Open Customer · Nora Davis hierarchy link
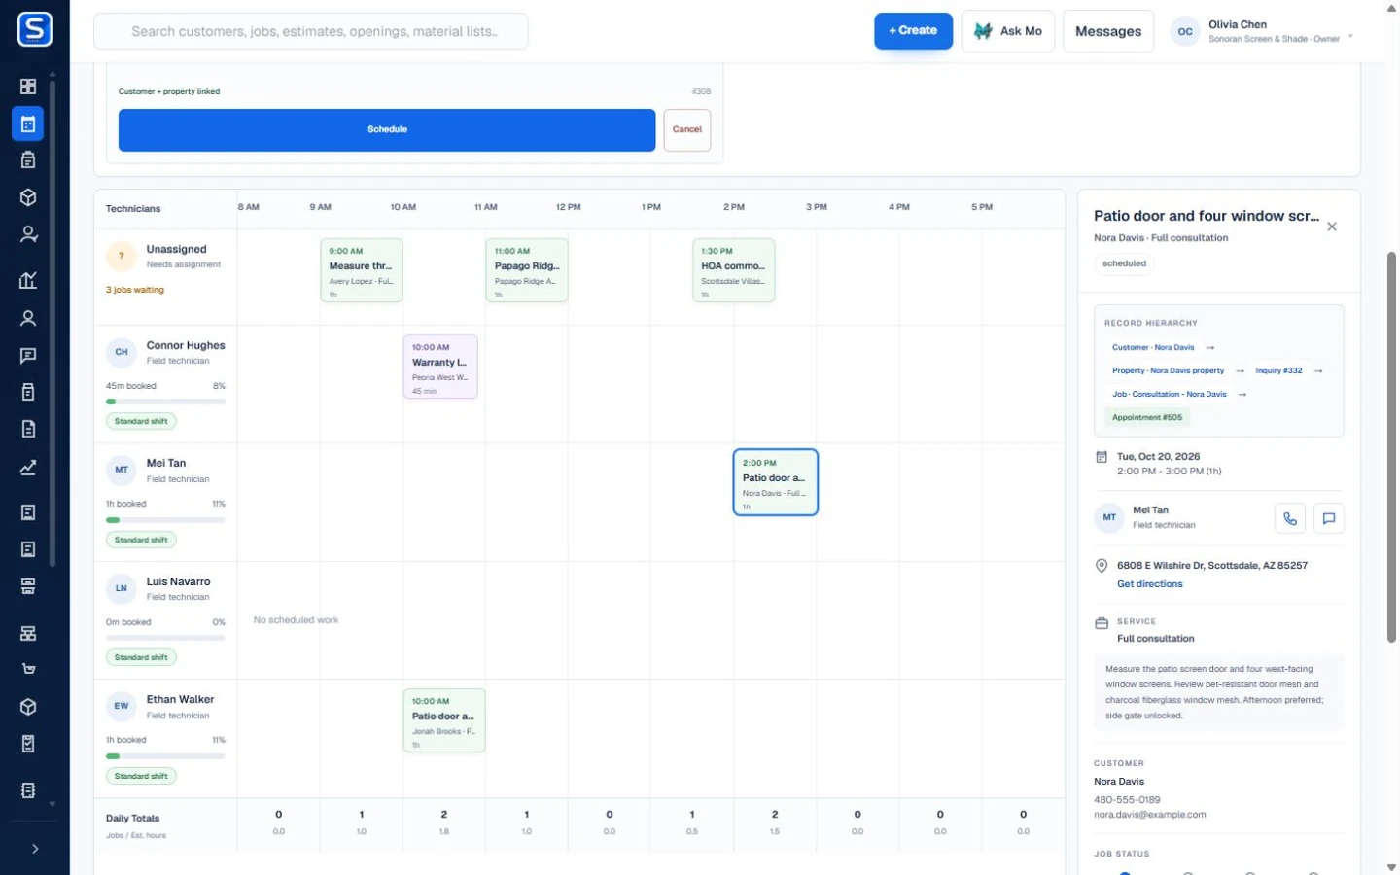The width and height of the screenshot is (1400, 875). pyautogui.click(x=1153, y=347)
